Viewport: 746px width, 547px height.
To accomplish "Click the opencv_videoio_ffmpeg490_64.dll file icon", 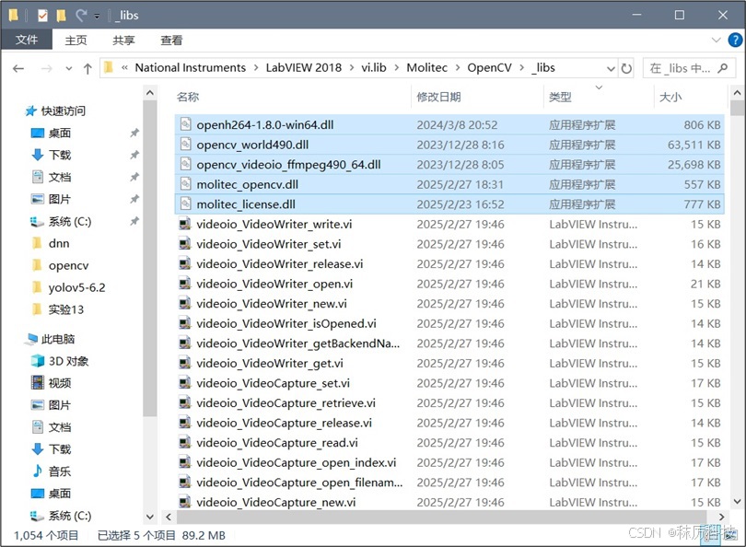I will pyautogui.click(x=185, y=165).
